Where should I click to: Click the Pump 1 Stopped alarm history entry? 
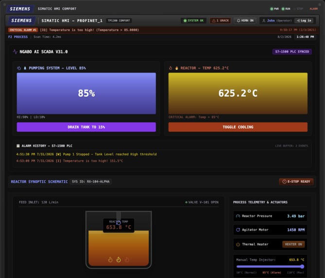[86, 154]
